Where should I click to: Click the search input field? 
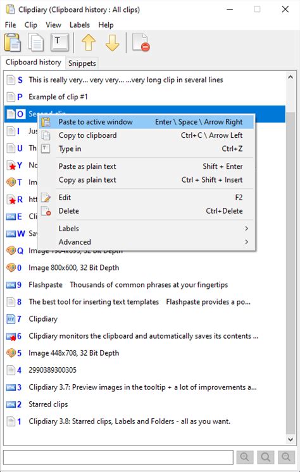118,457
